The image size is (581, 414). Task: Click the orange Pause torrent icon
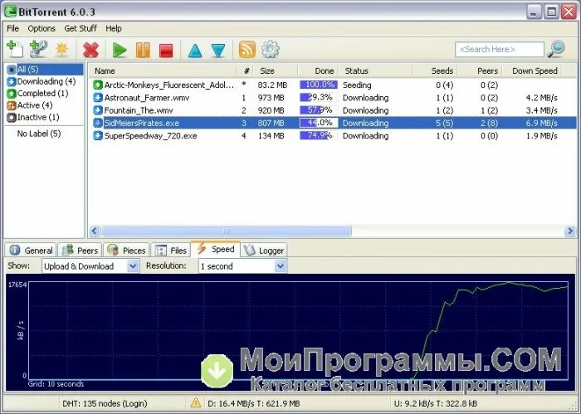coord(143,50)
